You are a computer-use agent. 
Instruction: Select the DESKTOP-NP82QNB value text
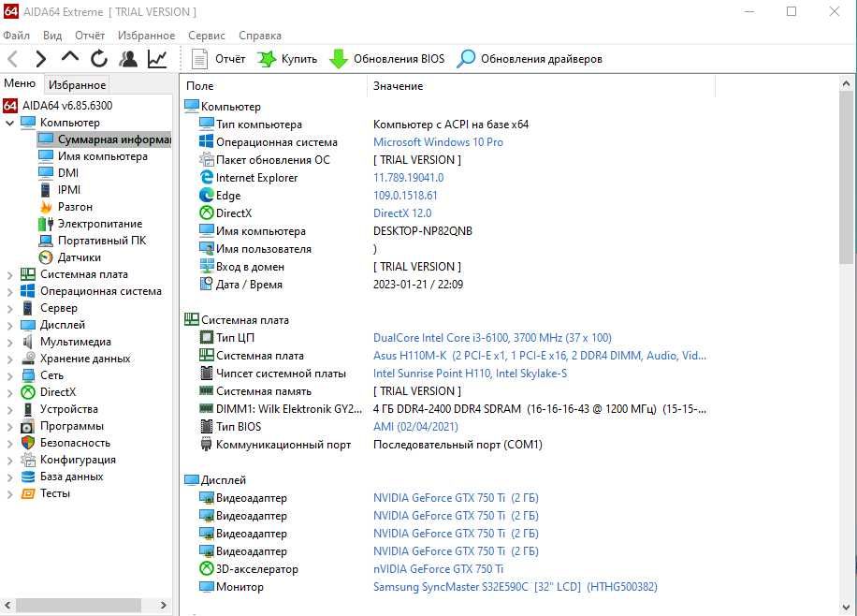tap(423, 231)
